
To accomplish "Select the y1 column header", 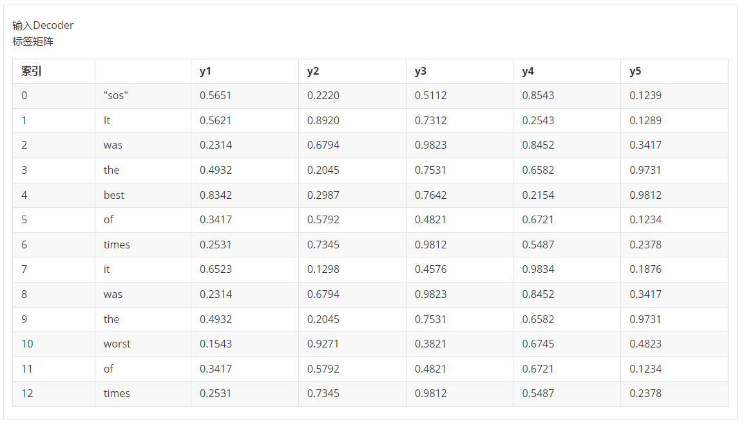I will (206, 71).
